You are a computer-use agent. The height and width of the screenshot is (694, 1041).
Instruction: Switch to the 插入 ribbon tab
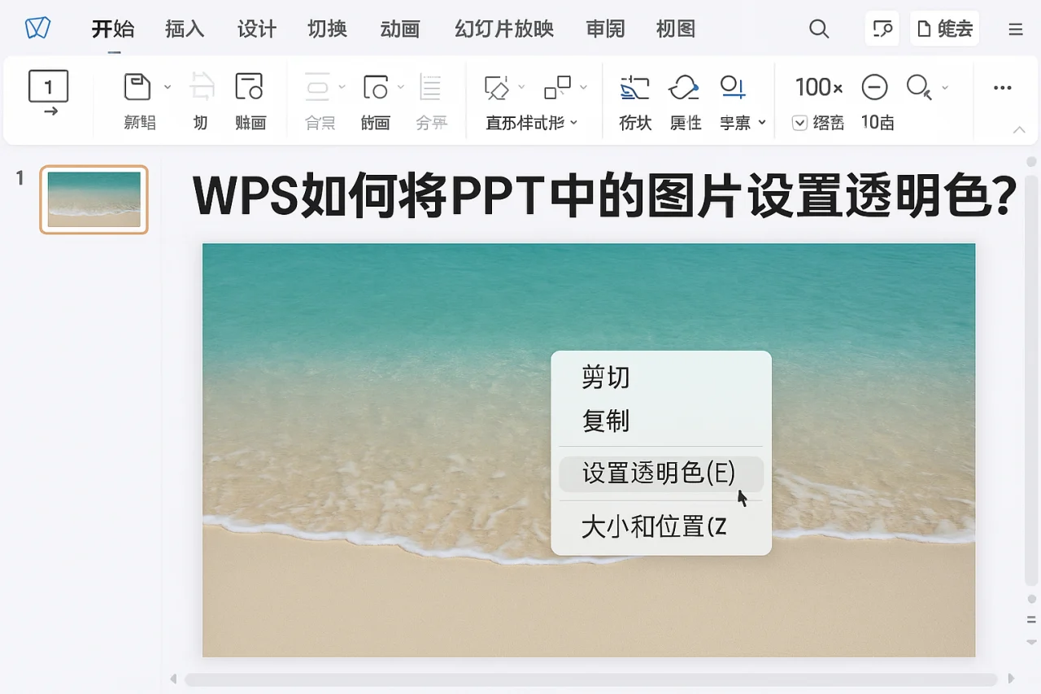[x=185, y=28]
